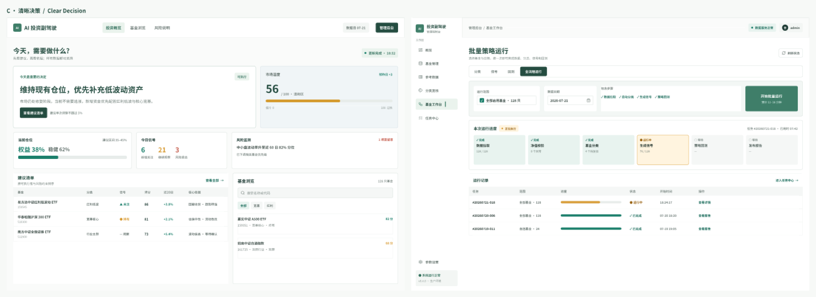Viewport: 816px width, 297px height.
Task: Click the 市场温度 orange progress bar
Action: tap(303, 101)
